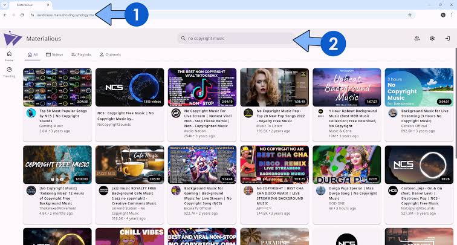Click the browser address bar URL
457x245 pixels.
(x=65, y=15)
